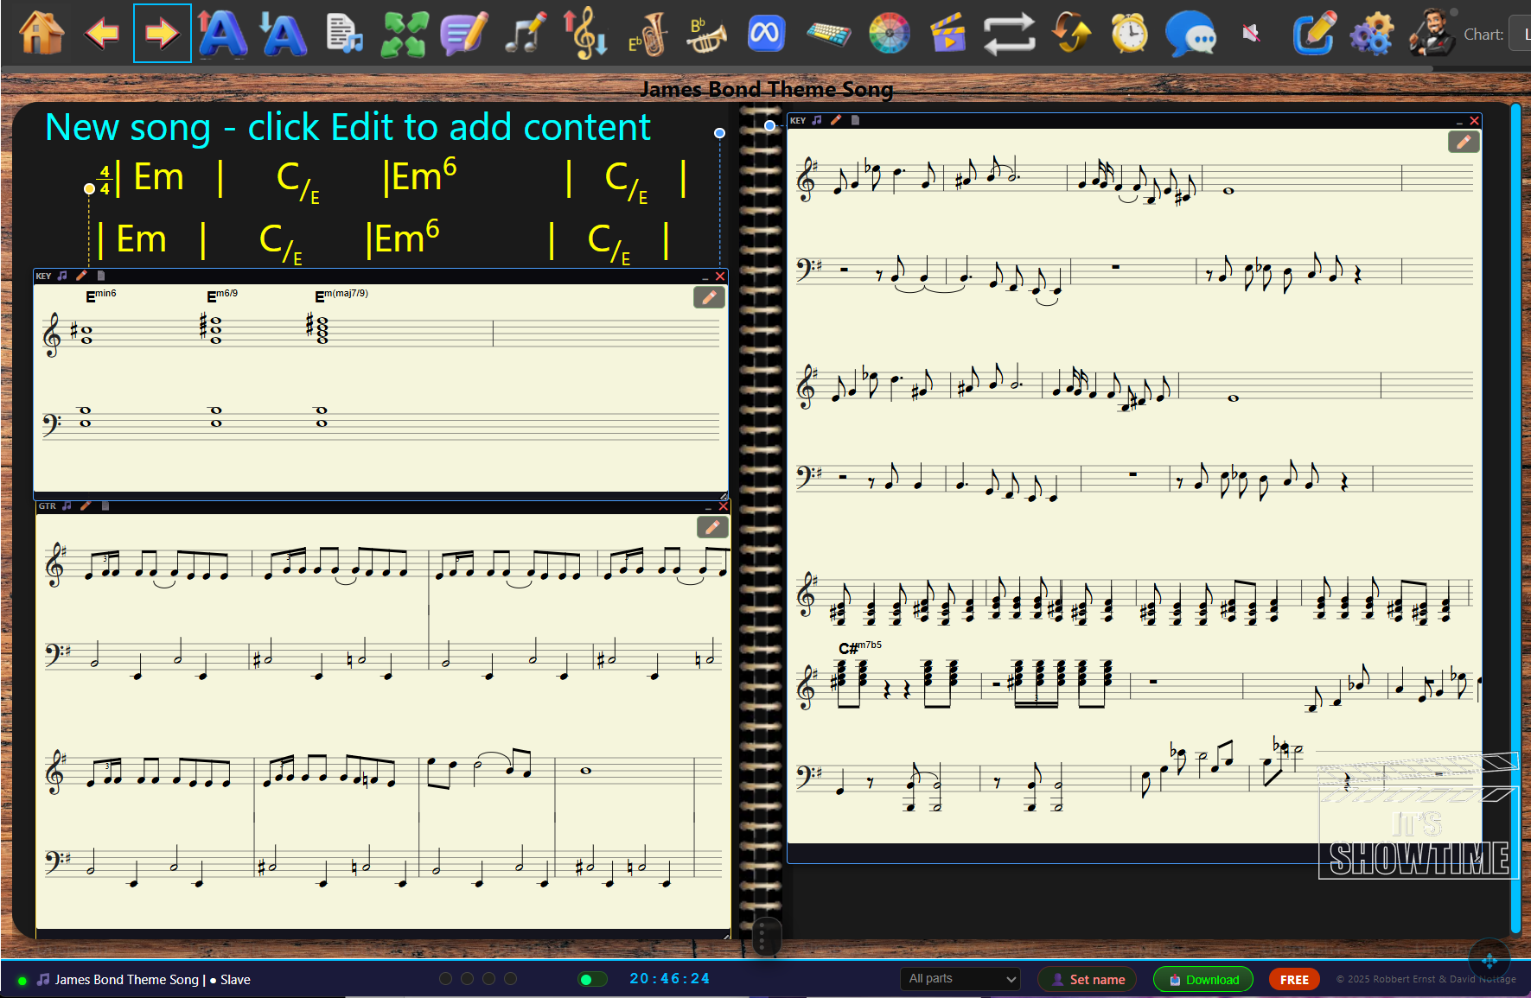This screenshot has height=998, width=1531.
Task: Select the Eb tuba instrument icon
Action: (647, 34)
